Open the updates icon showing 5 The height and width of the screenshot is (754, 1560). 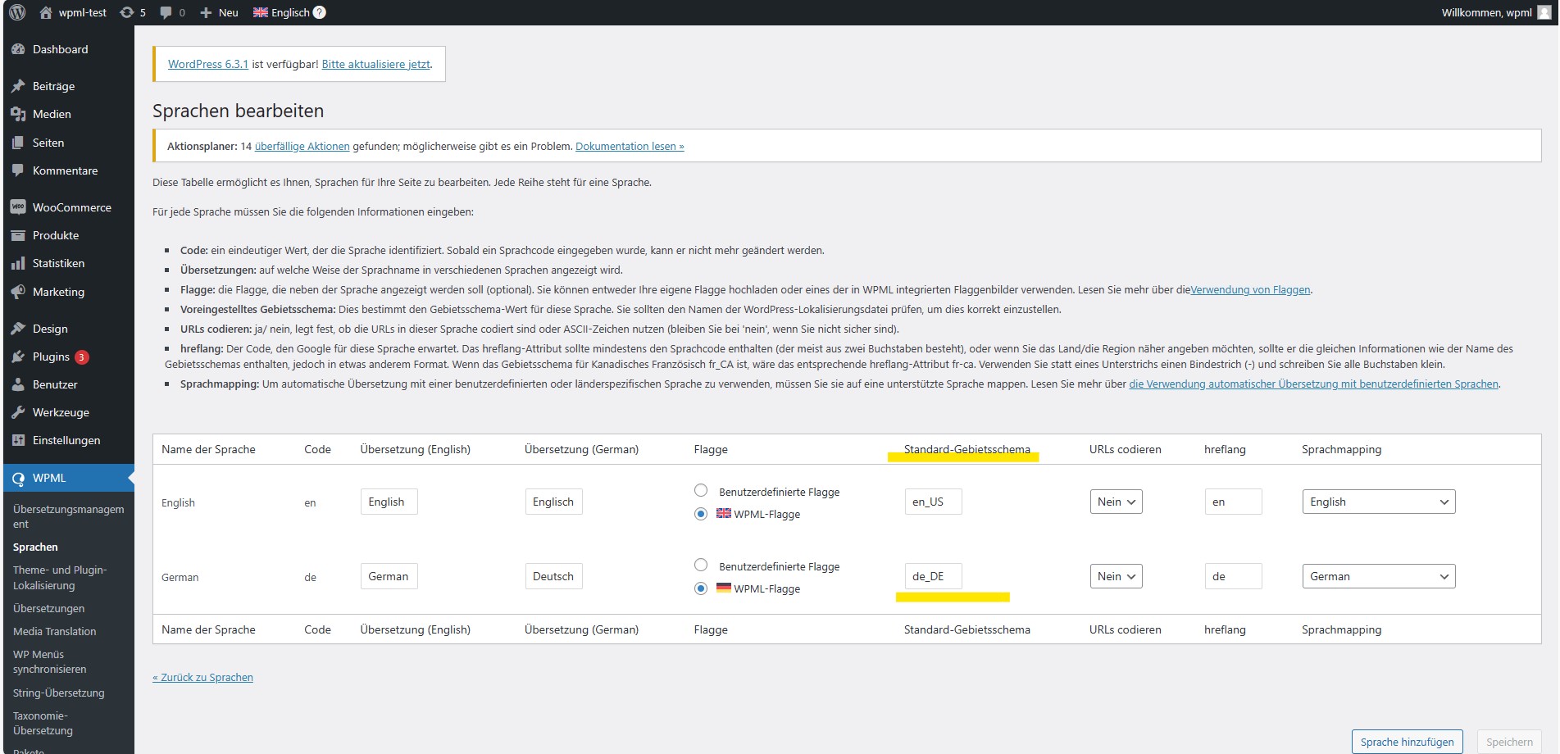(126, 12)
